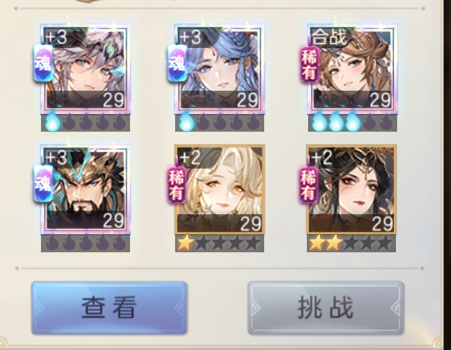Image resolution: width=451 pixels, height=350 pixels.
Task: Click empty flame row under bearded warrior
Action: 86,243
